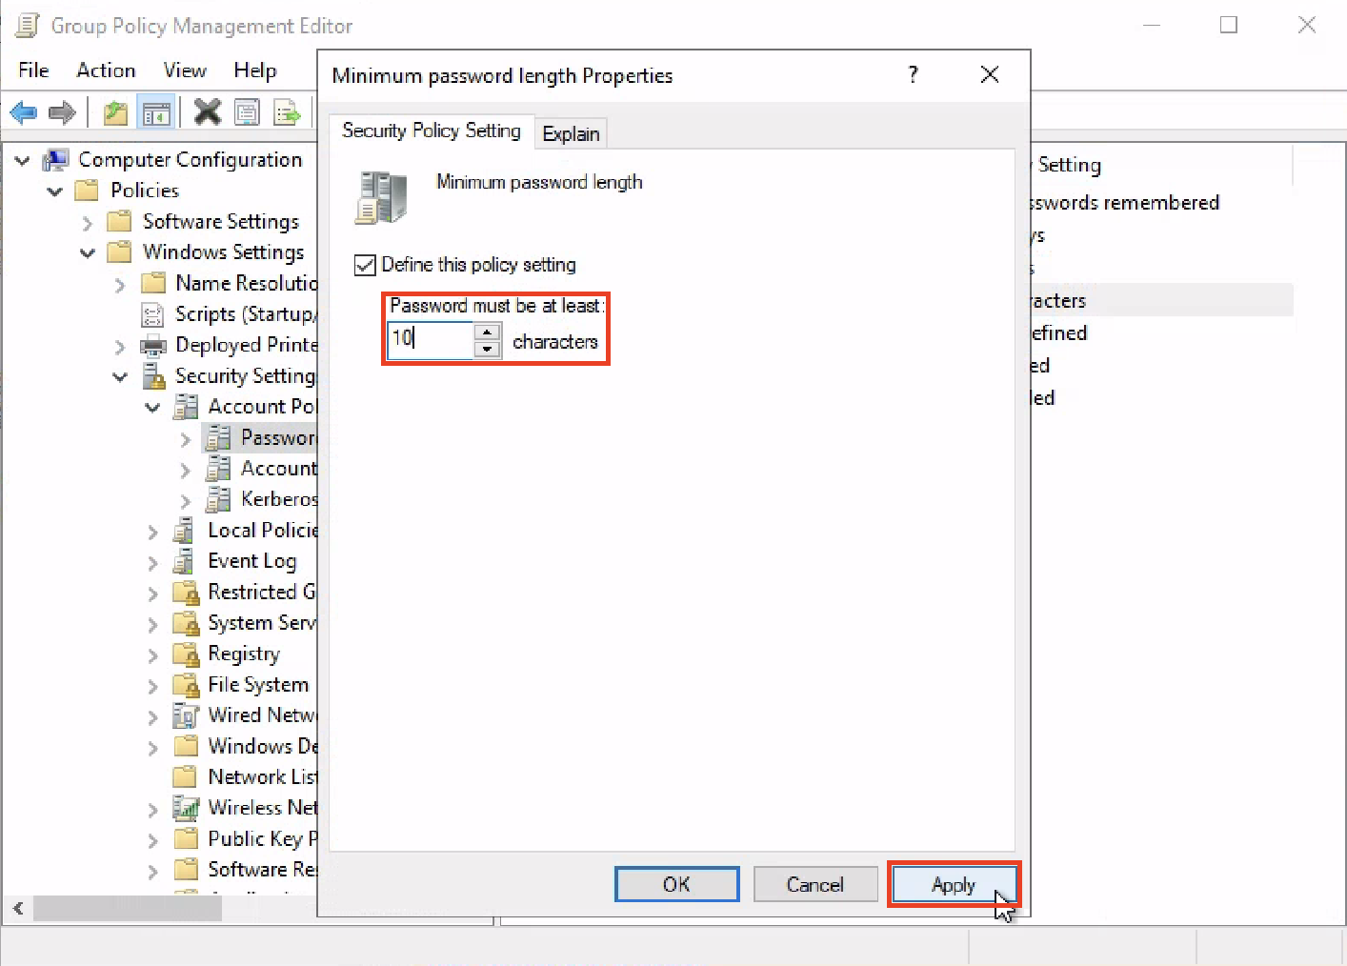Increase password length with up spinner
This screenshot has width=1347, height=966.
(487, 332)
